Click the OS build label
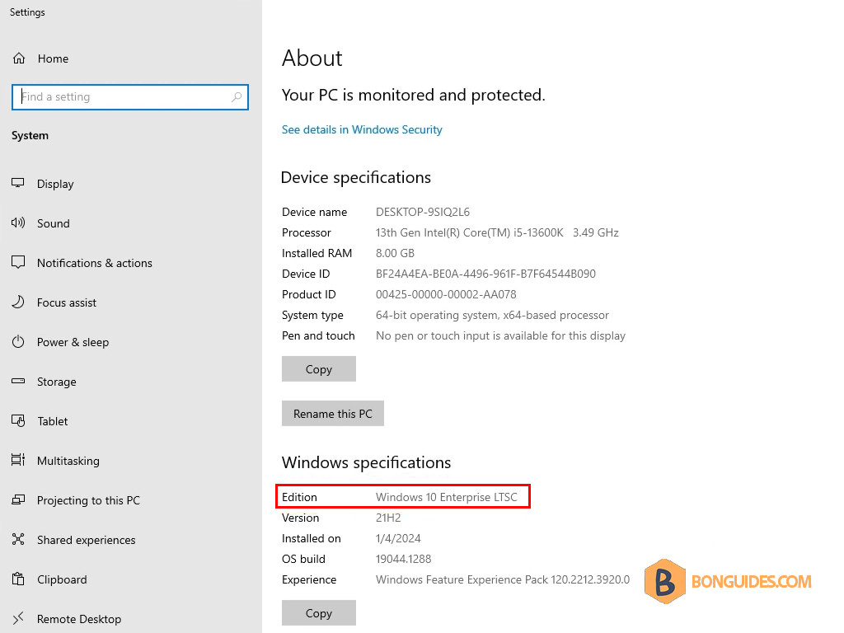The width and height of the screenshot is (844, 633). pos(303,559)
